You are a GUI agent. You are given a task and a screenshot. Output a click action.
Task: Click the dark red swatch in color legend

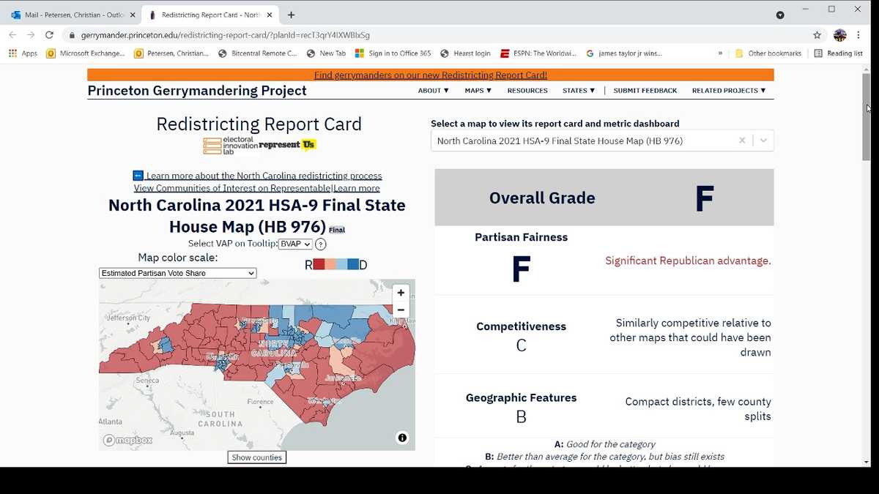pos(319,264)
